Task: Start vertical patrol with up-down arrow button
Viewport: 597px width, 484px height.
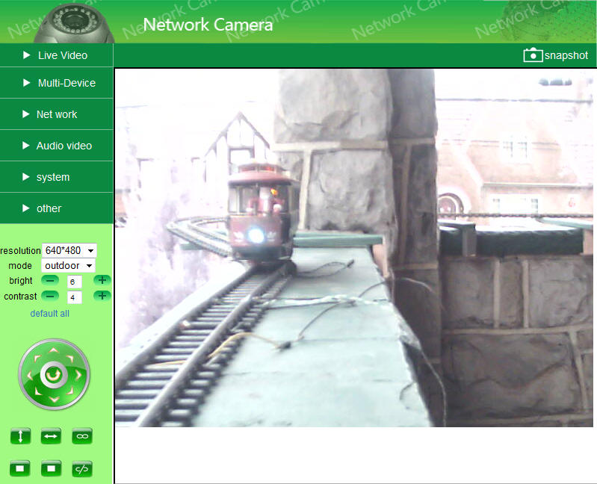Action: point(20,437)
